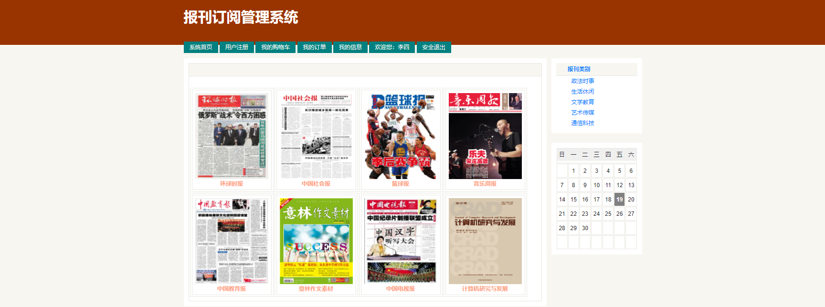Open the 环球时报 newspaper cover image
The image size is (825, 307).
click(232, 136)
